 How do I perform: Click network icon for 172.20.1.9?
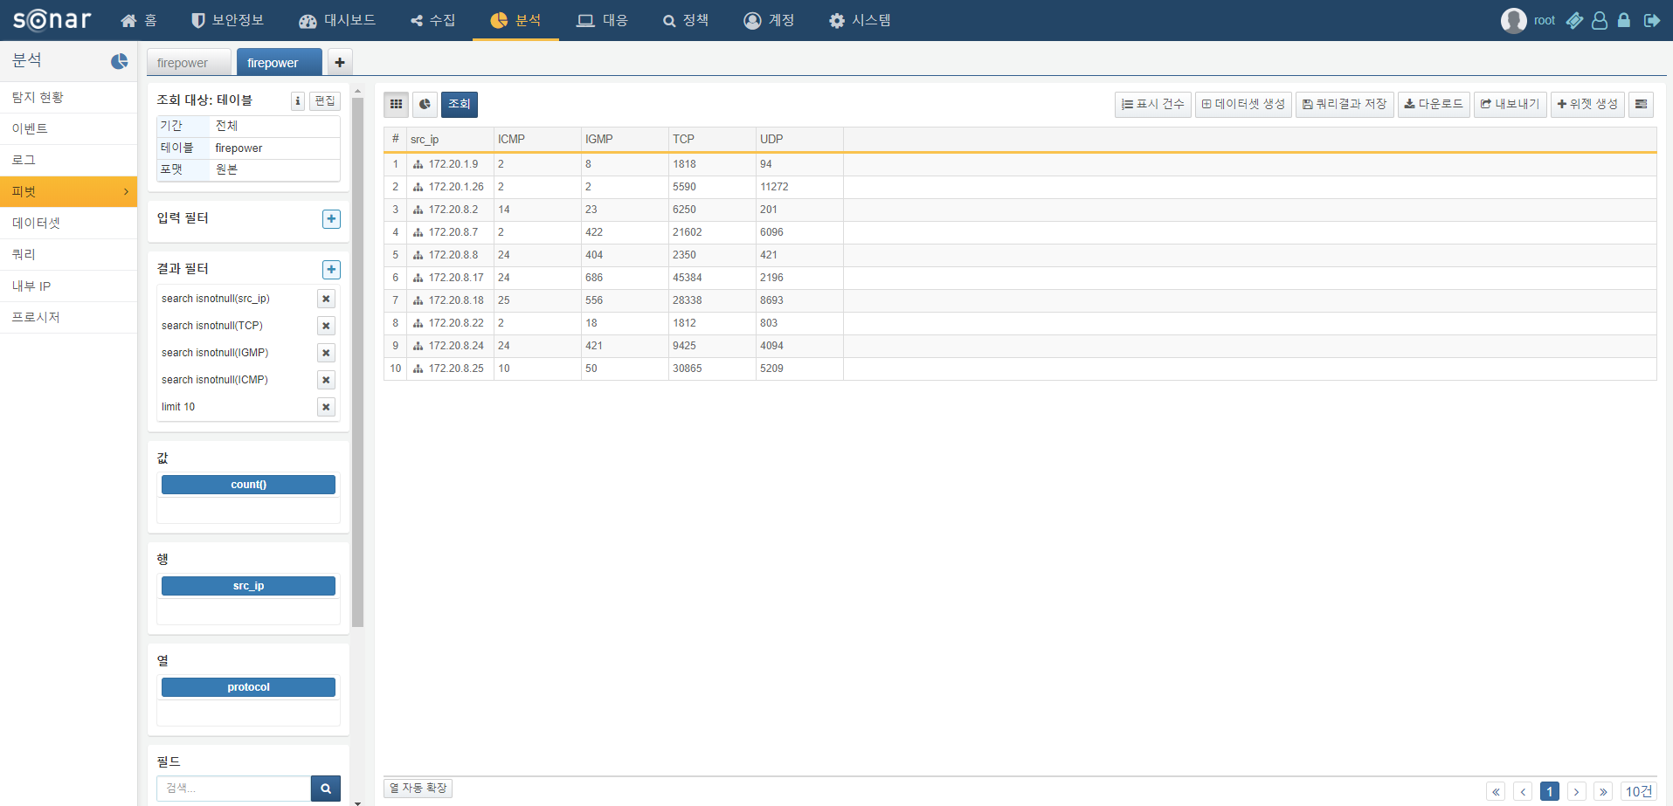click(418, 164)
